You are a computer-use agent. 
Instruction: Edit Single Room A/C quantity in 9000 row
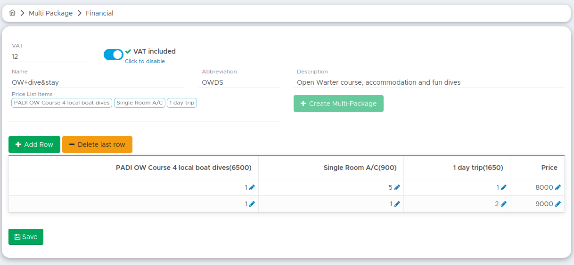pyautogui.click(x=397, y=204)
